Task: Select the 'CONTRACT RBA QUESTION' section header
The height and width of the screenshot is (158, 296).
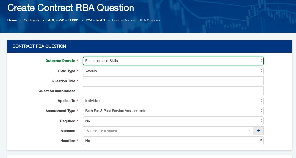Action: click(39, 46)
